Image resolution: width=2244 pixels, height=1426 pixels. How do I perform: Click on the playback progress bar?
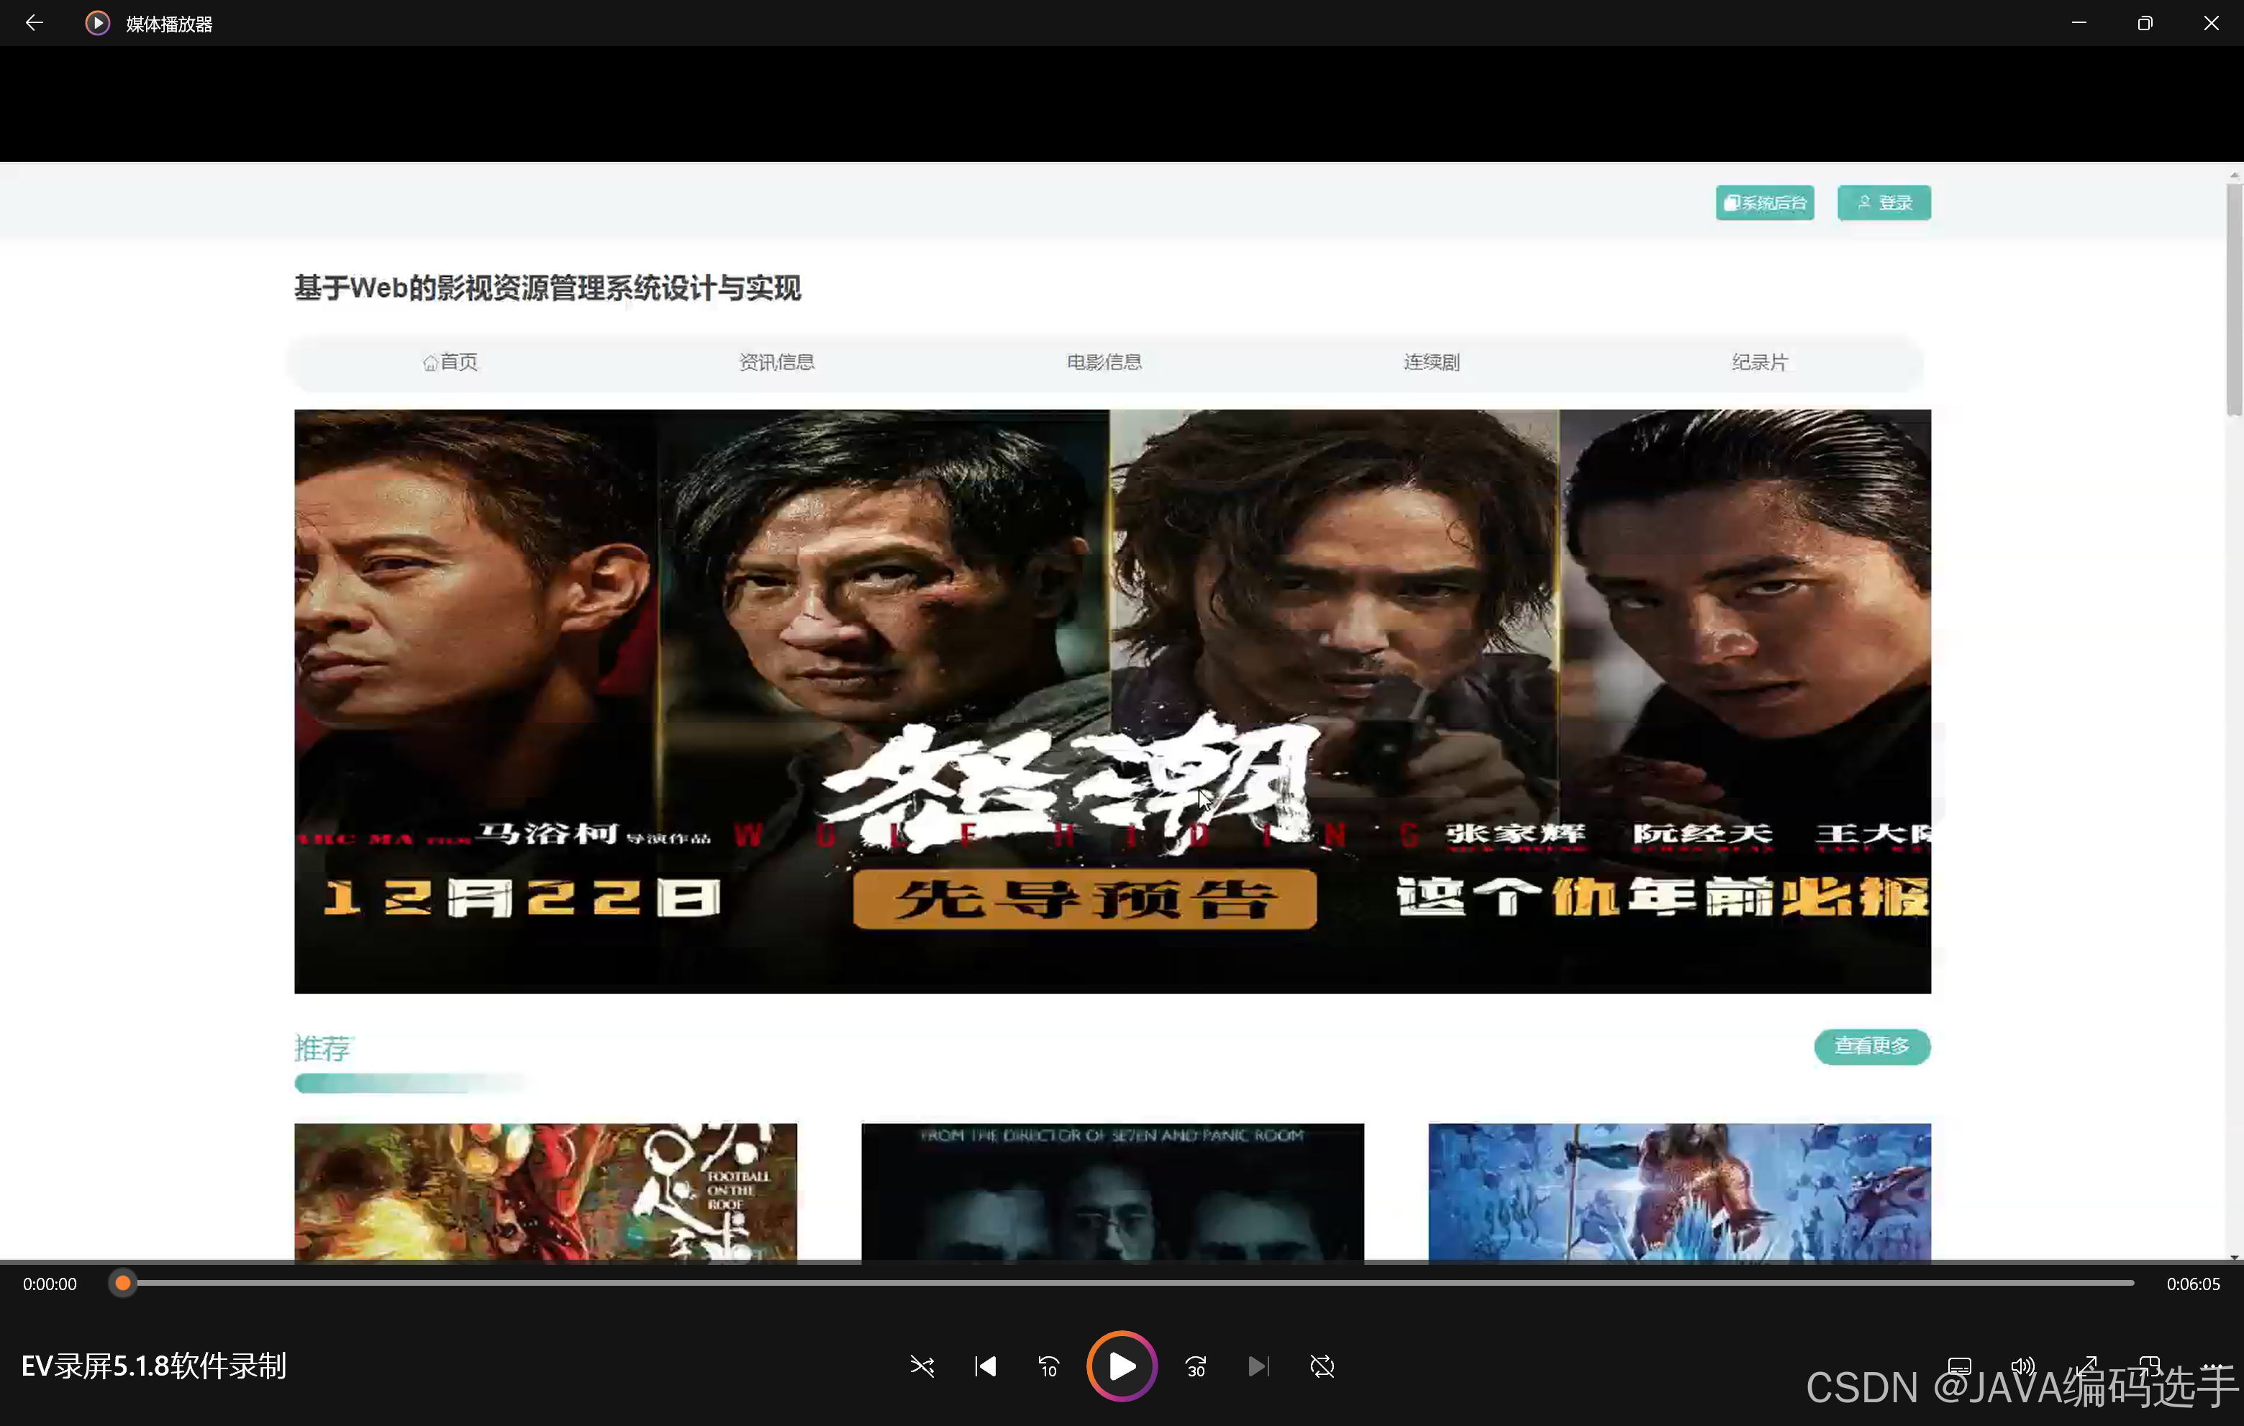1118,1284
